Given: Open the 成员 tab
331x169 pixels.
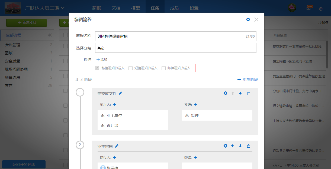Looking at the screenshot, I should [x=174, y=8].
